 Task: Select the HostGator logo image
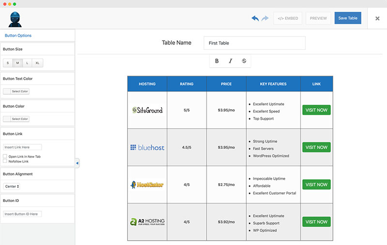pyautogui.click(x=148, y=185)
